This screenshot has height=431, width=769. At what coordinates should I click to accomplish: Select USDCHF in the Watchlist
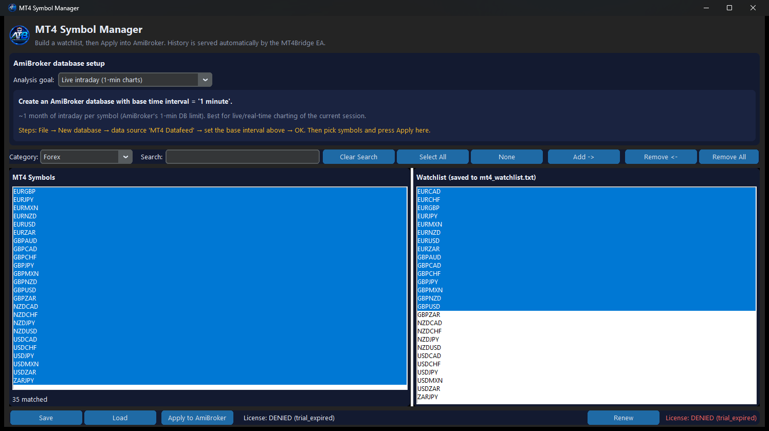point(587,364)
